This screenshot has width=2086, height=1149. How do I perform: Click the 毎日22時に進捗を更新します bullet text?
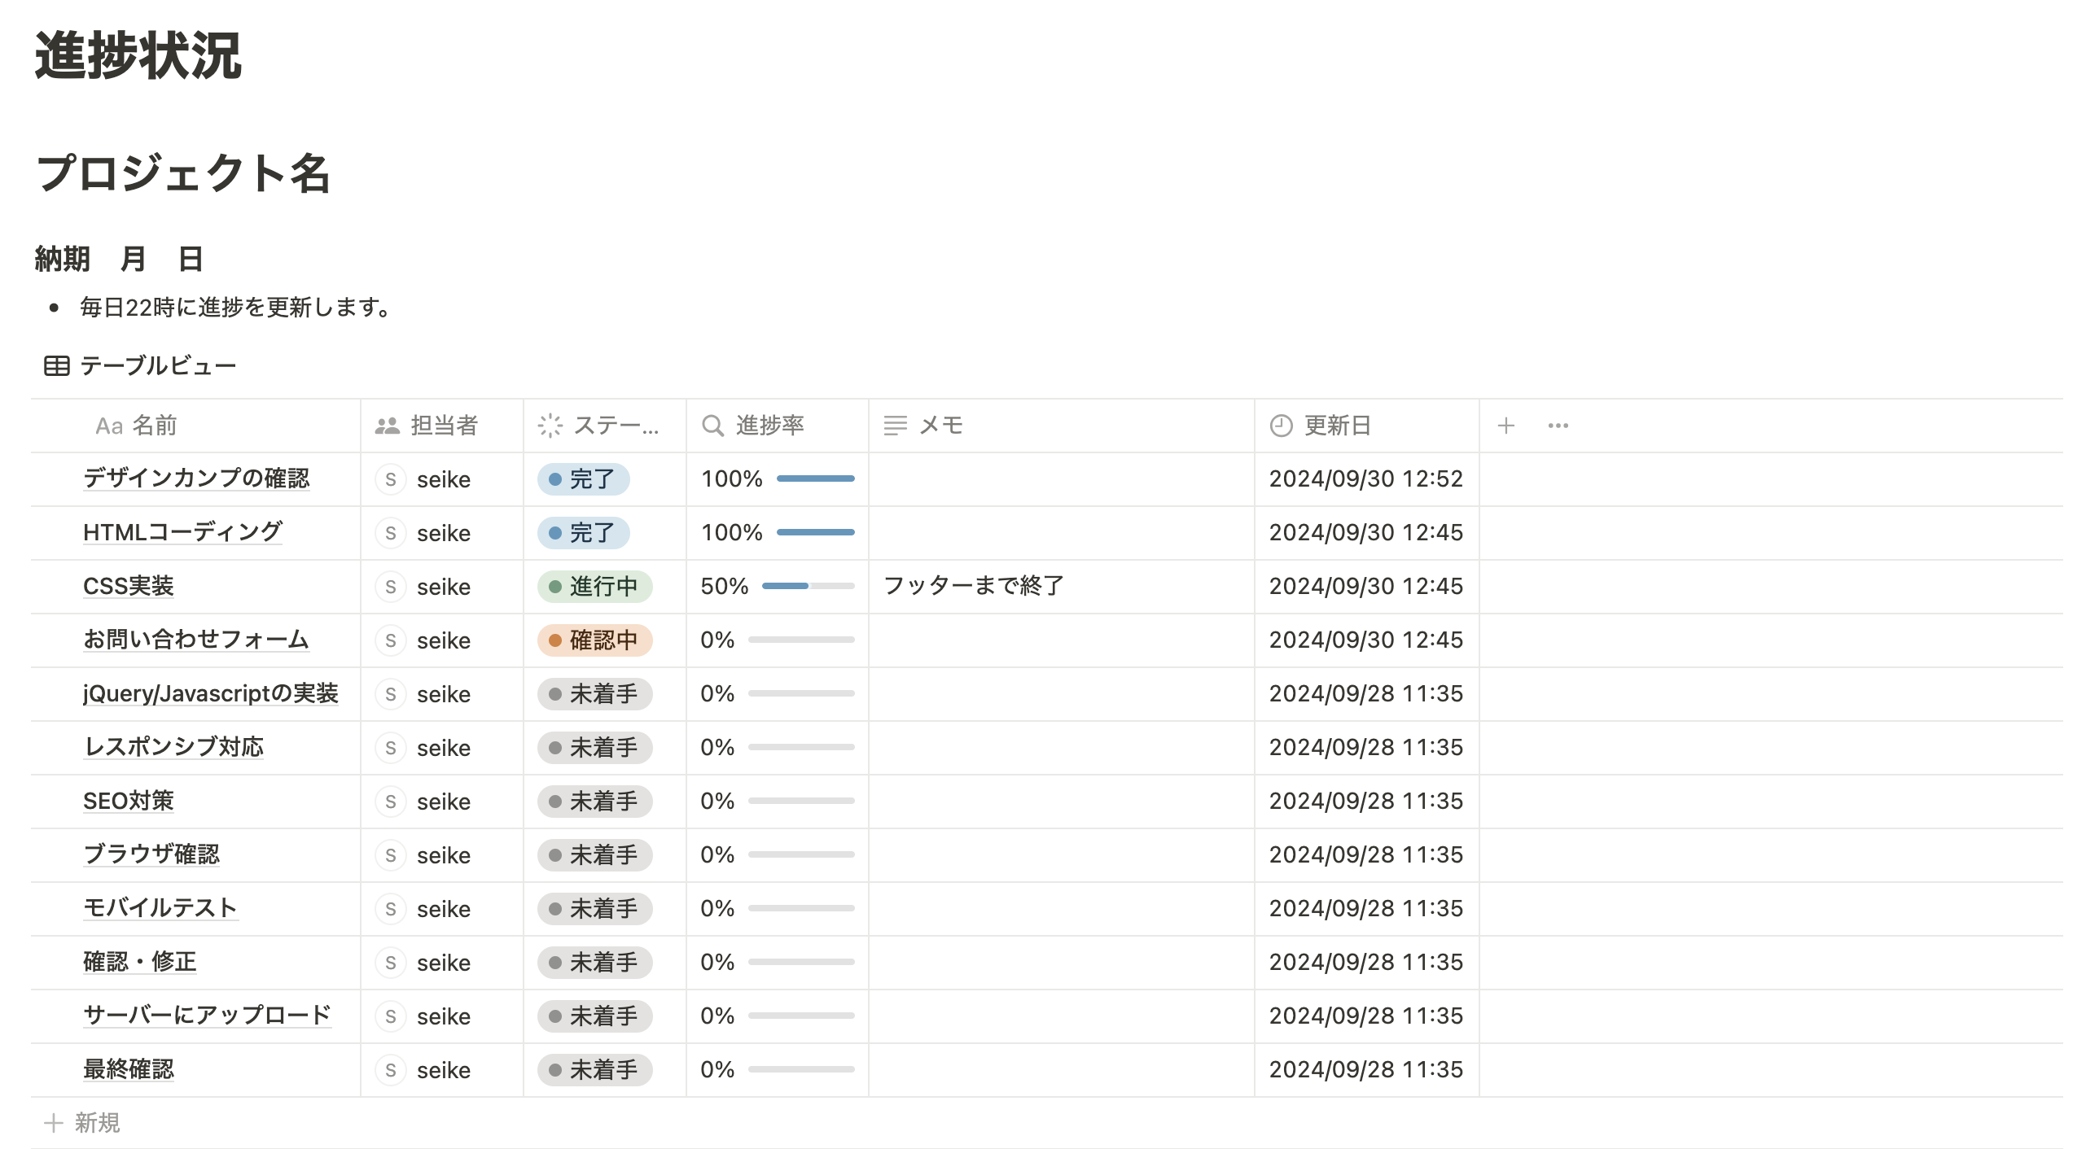236,307
